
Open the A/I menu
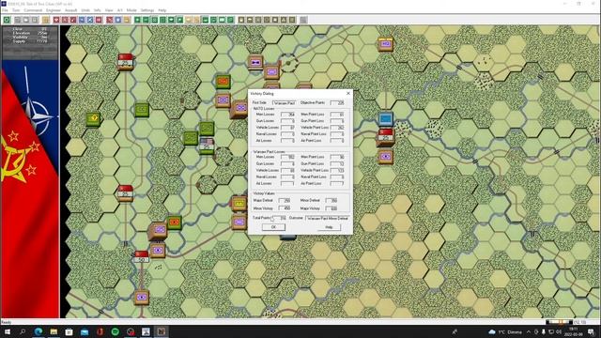tap(119, 10)
